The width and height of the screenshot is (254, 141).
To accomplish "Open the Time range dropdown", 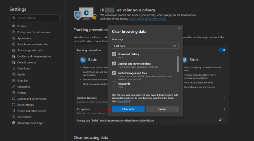I will (145, 46).
